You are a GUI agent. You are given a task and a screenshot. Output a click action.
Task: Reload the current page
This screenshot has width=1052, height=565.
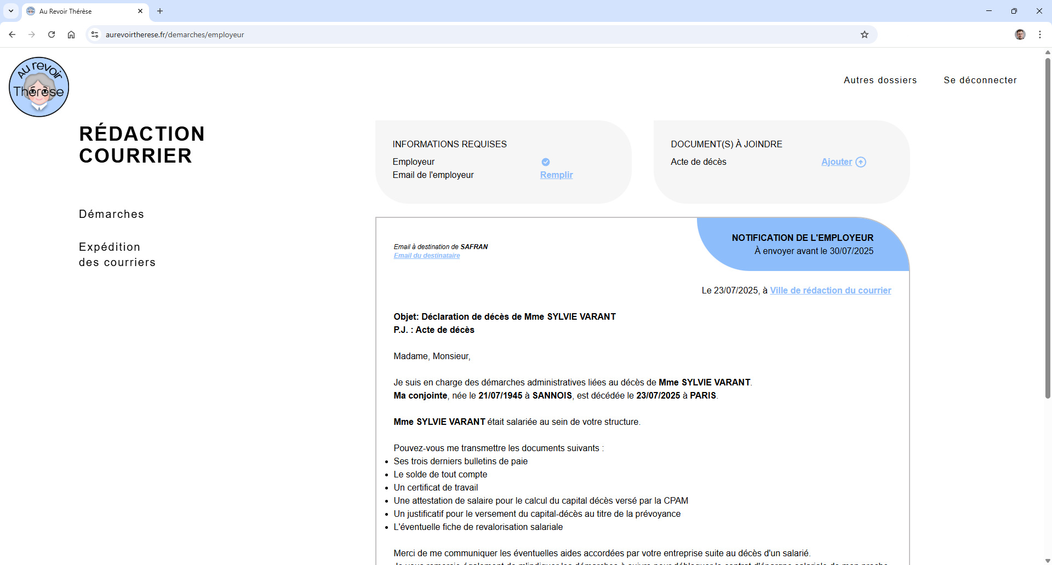(51, 34)
